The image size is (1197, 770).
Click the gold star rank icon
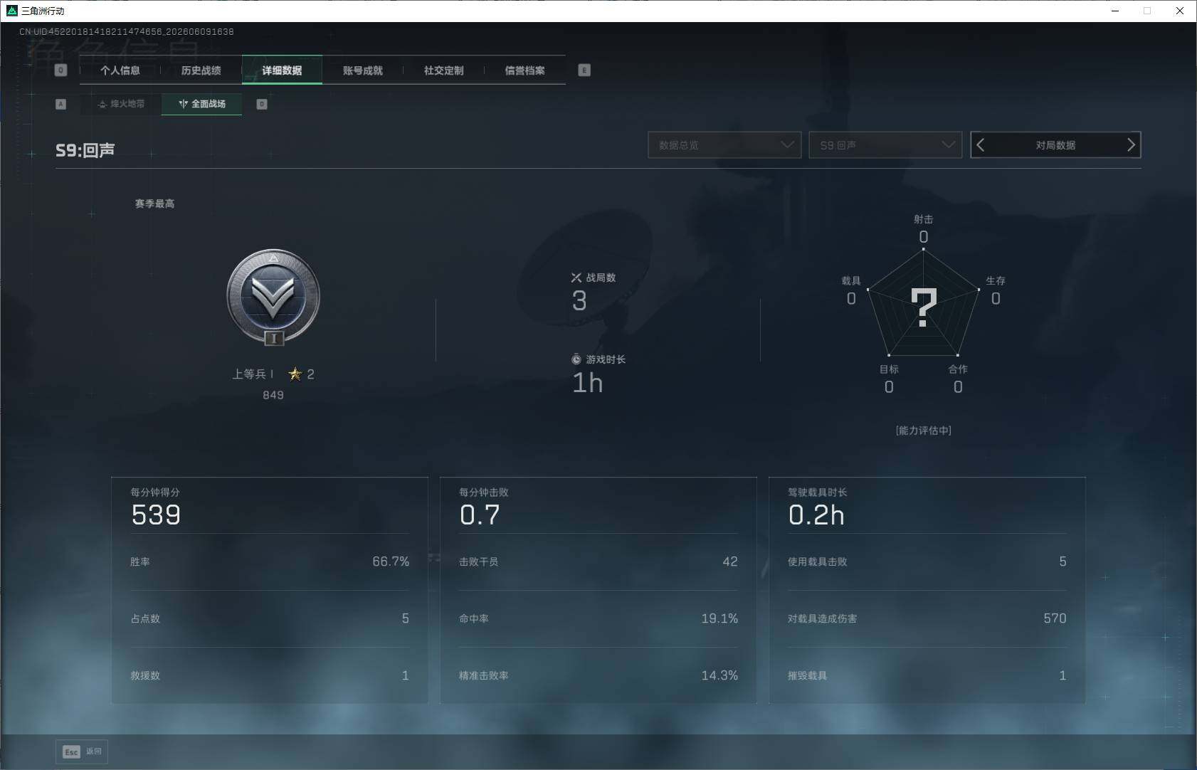tap(295, 374)
